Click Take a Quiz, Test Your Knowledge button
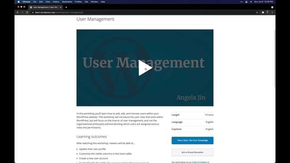Image resolution: width=290 pixels, height=163 pixels. pyautogui.click(x=192, y=140)
